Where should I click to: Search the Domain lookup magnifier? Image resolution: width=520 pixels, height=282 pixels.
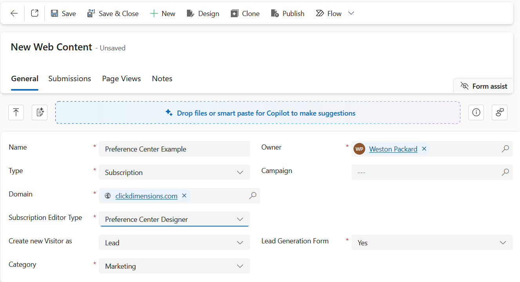point(253,196)
